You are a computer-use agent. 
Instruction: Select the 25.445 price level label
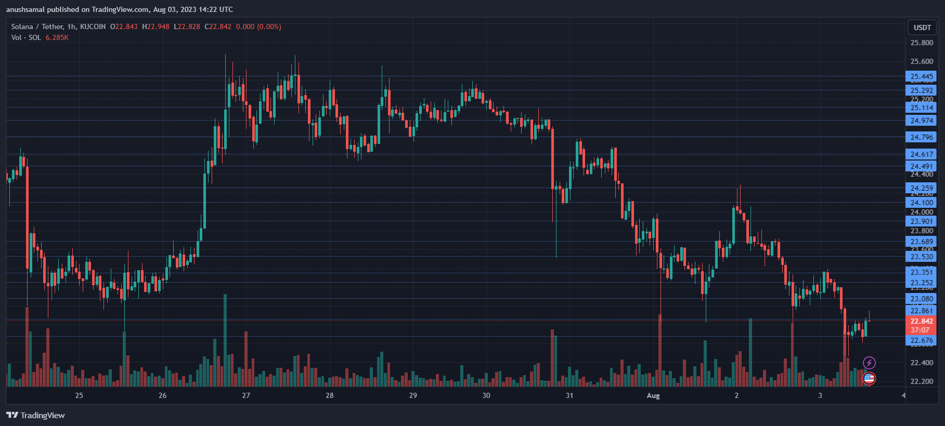921,76
